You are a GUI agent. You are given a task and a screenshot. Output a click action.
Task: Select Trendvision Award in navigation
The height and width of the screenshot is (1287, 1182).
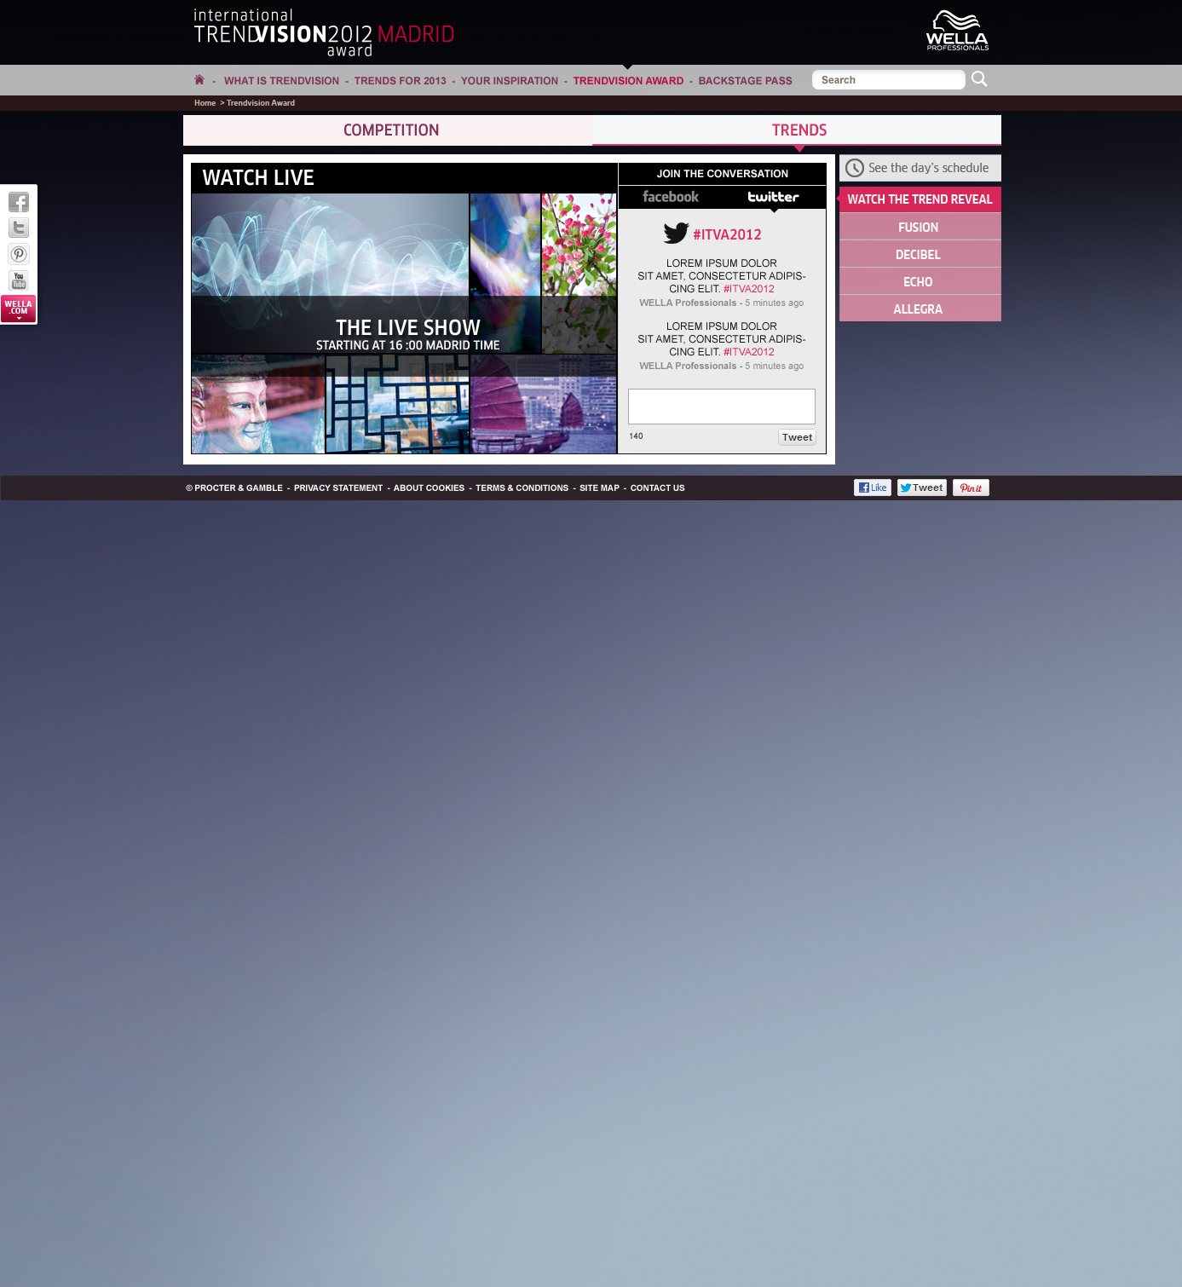628,81
